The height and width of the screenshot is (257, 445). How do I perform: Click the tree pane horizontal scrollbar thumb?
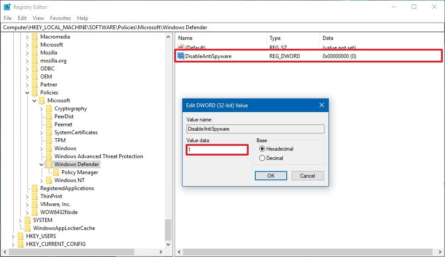[71, 252]
